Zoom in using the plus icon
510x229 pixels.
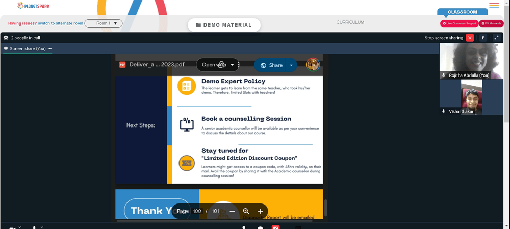pos(260,211)
